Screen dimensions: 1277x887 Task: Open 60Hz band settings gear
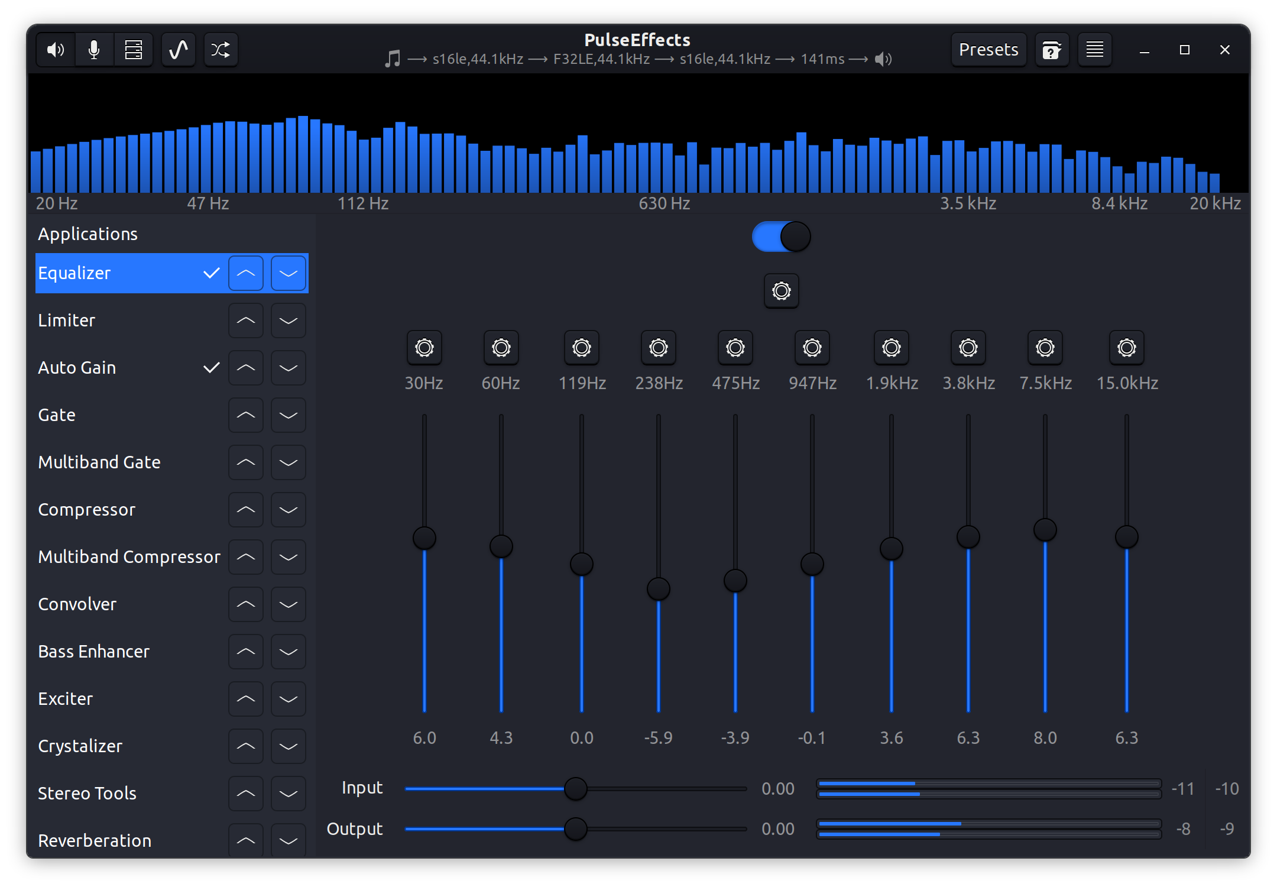point(501,348)
